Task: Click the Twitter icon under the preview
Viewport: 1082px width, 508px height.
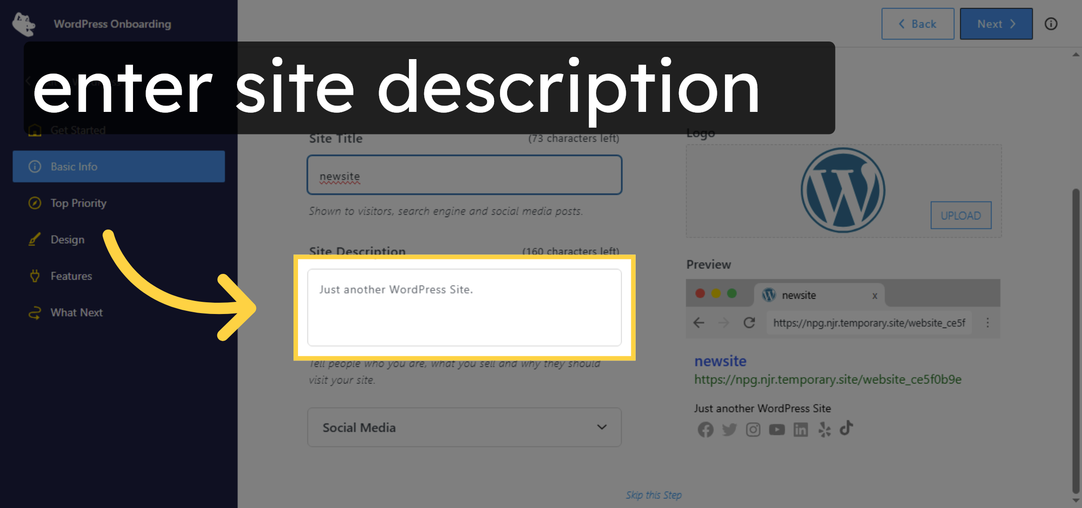Action: point(729,429)
